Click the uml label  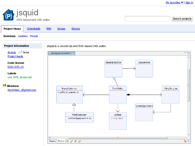[10, 77]
